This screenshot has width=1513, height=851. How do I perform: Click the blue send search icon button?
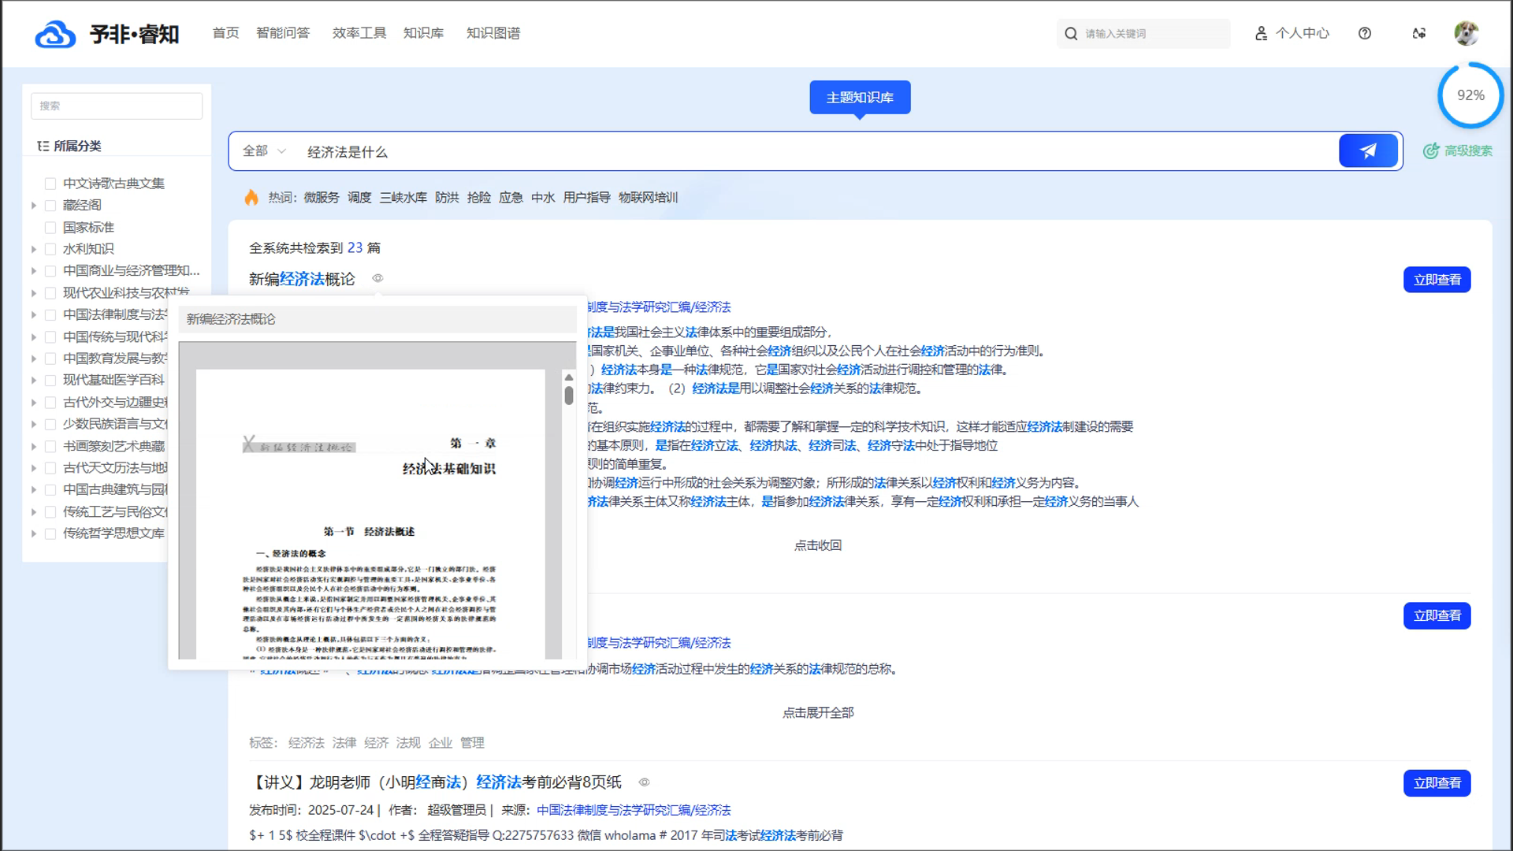click(x=1368, y=151)
